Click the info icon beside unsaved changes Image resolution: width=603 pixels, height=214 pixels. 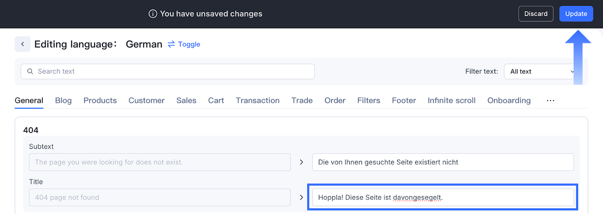point(153,14)
